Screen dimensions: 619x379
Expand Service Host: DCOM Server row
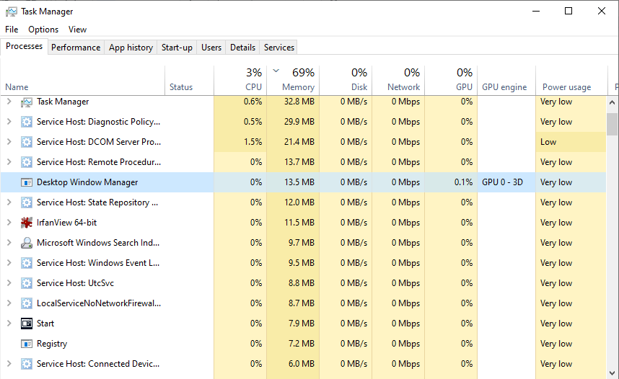(9, 141)
